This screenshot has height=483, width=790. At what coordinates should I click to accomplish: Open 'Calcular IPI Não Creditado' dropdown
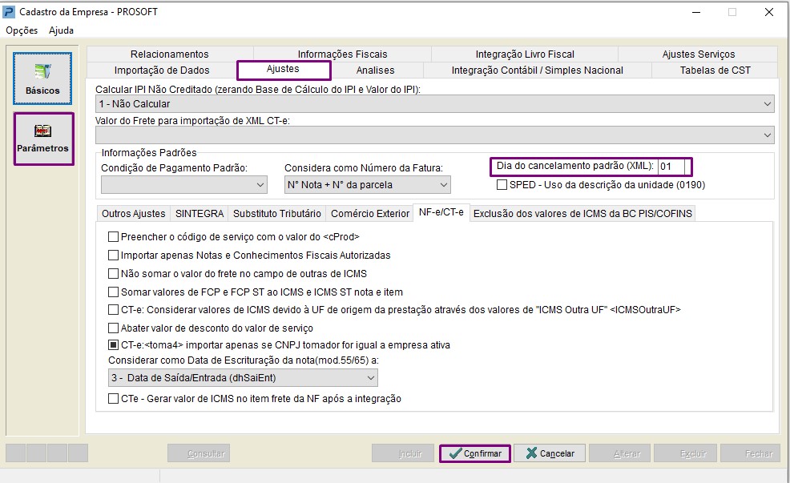(435, 104)
